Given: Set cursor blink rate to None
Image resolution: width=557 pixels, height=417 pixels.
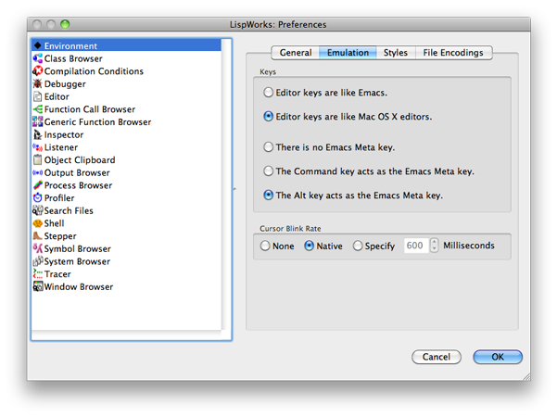Looking at the screenshot, I should point(266,246).
